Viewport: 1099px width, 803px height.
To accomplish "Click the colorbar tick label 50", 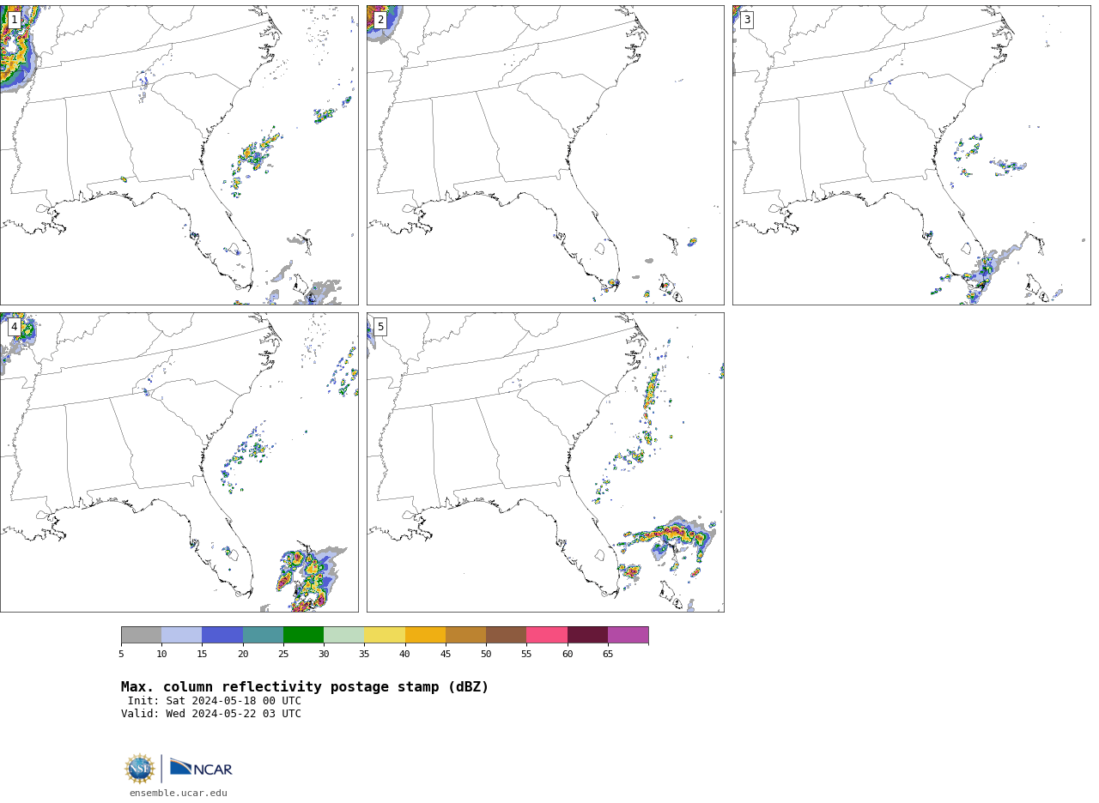I will [x=486, y=655].
